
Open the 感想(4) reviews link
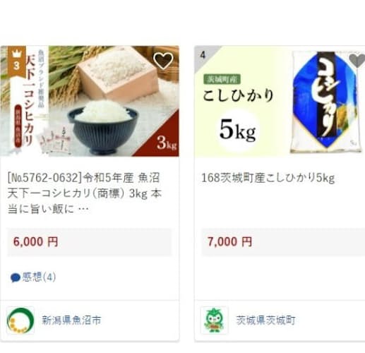pyautogui.click(x=39, y=277)
